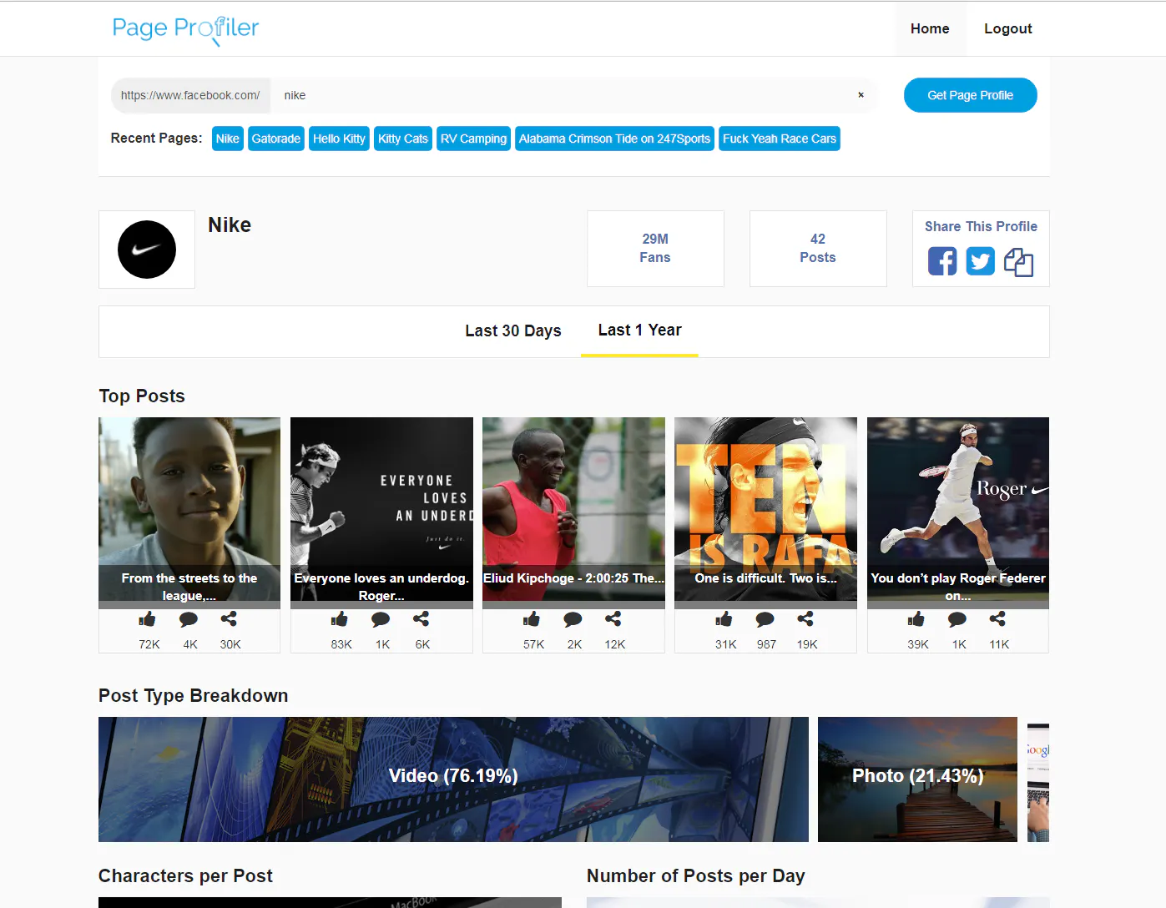Share profile on Facebook icon
Viewport: 1166px width, 908px height.
click(942, 261)
